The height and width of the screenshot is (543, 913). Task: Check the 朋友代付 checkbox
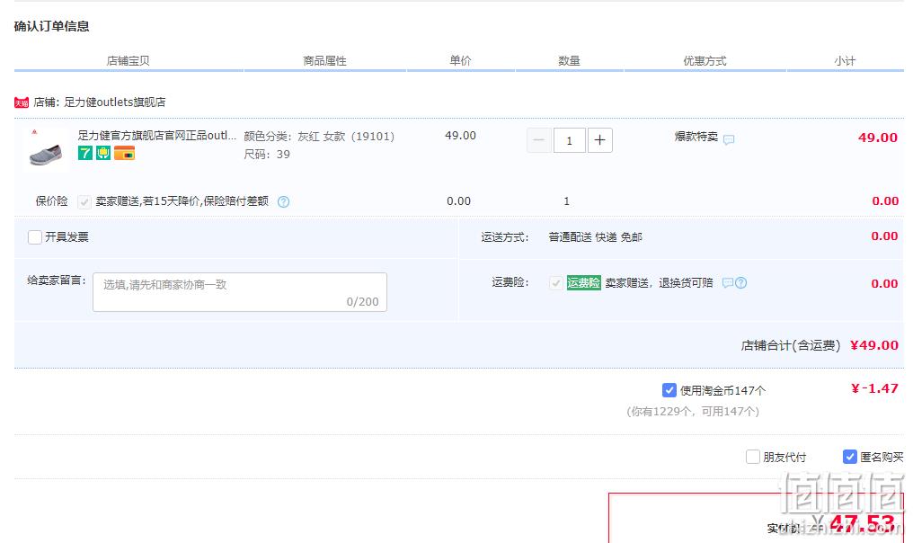pyautogui.click(x=753, y=457)
